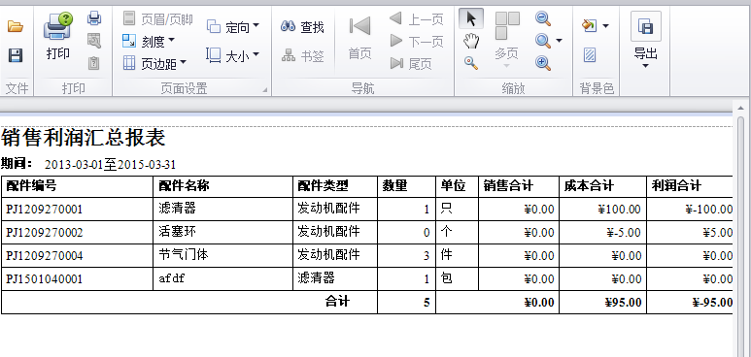Image resolution: width=751 pixels, height=357 pixels.
Task: Expand the 页边距 margins dropdown
Action: [154, 63]
